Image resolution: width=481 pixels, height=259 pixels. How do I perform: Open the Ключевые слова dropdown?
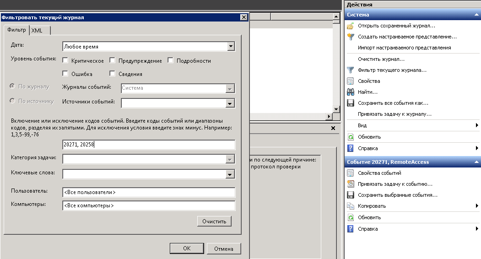pyautogui.click(x=230, y=174)
